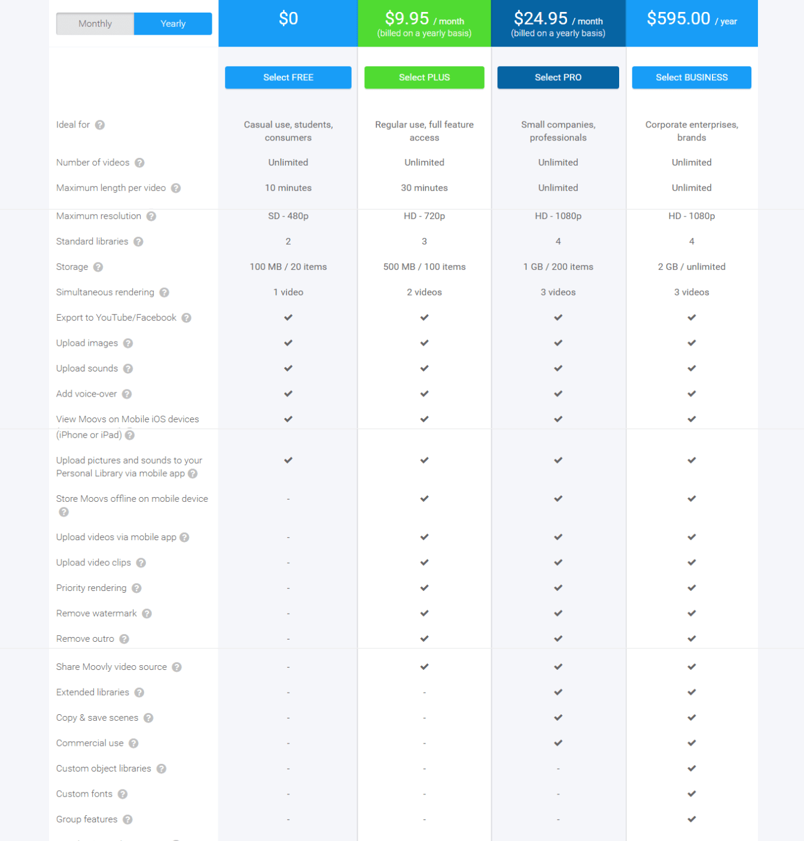Open Remove outro help icon
The height and width of the screenshot is (841, 804).
click(x=124, y=639)
